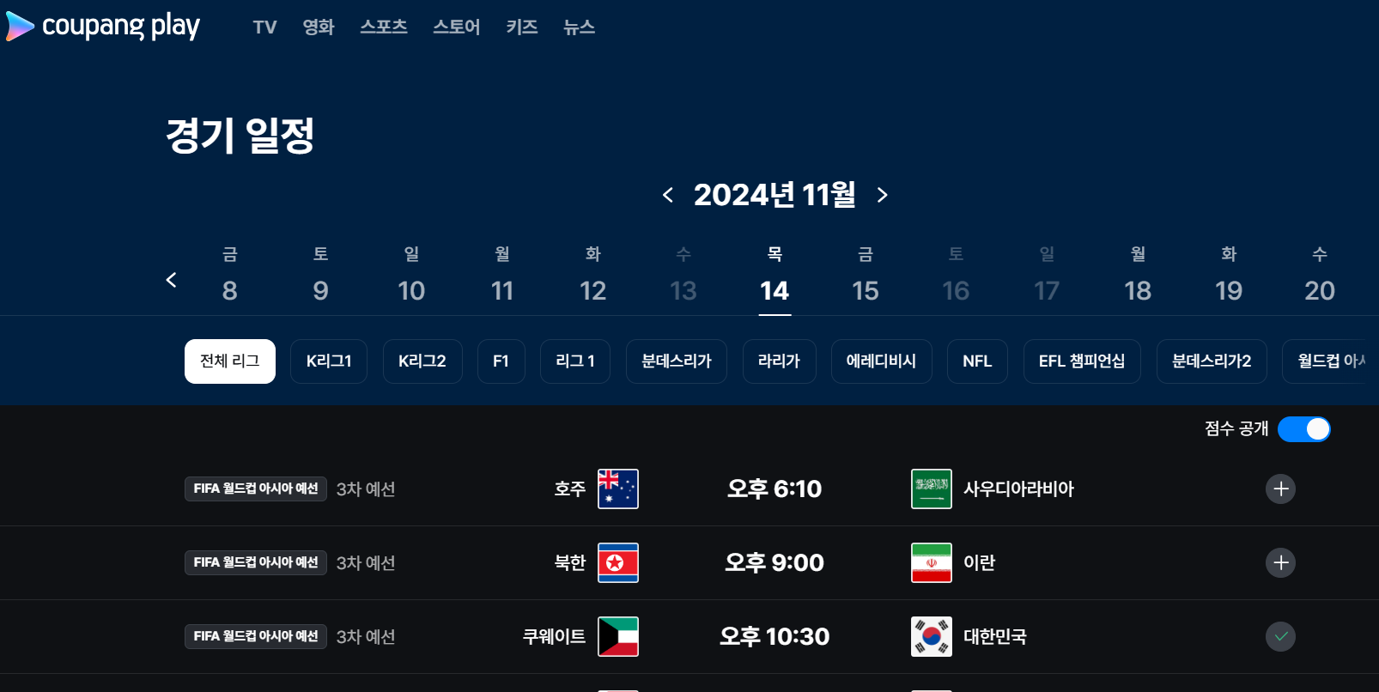The height and width of the screenshot is (692, 1379).
Task: Switch to the 키즈 section
Action: (522, 27)
